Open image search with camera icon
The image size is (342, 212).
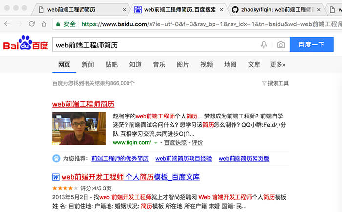point(281,45)
